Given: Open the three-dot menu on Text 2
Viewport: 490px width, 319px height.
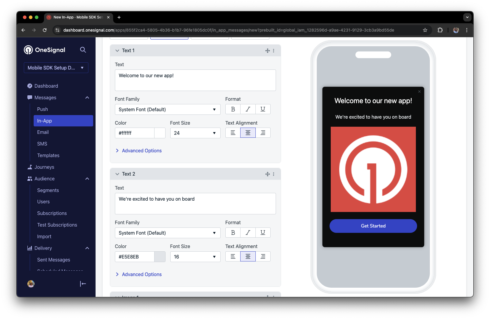Looking at the screenshot, I should click(x=274, y=174).
